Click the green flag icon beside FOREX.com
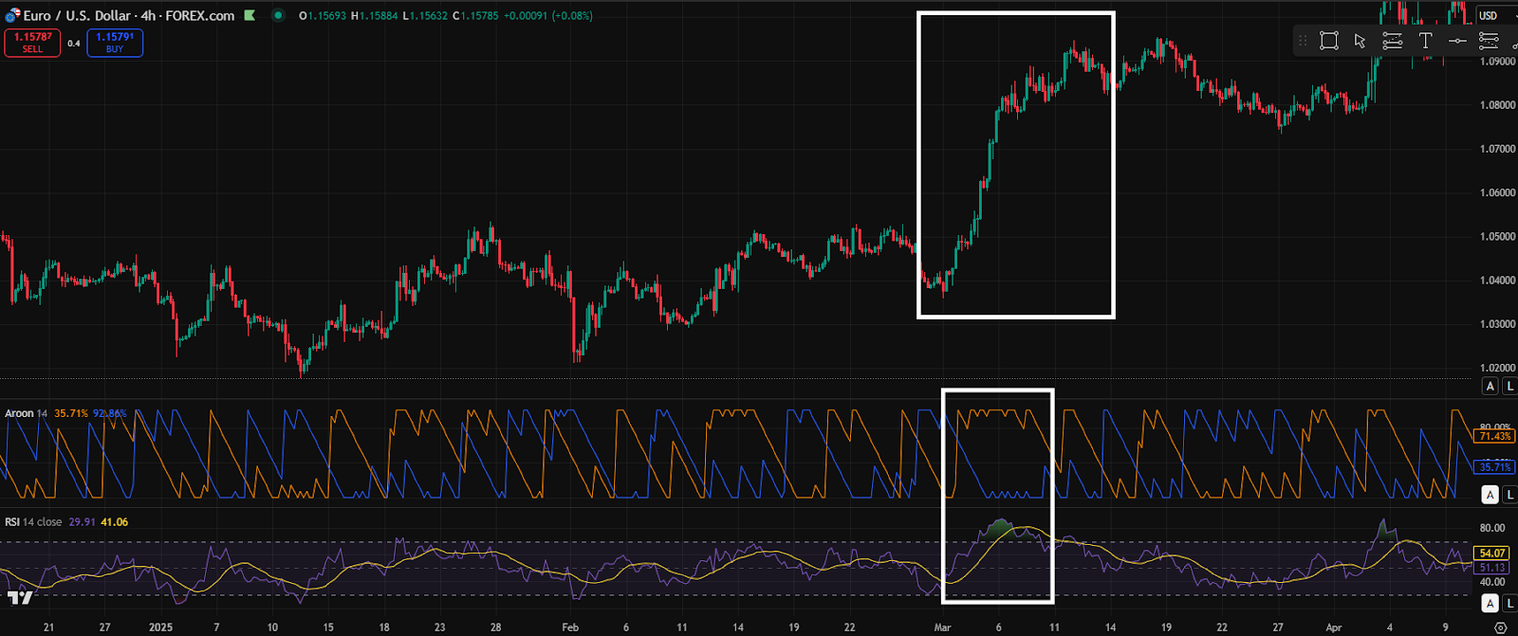 (x=250, y=15)
